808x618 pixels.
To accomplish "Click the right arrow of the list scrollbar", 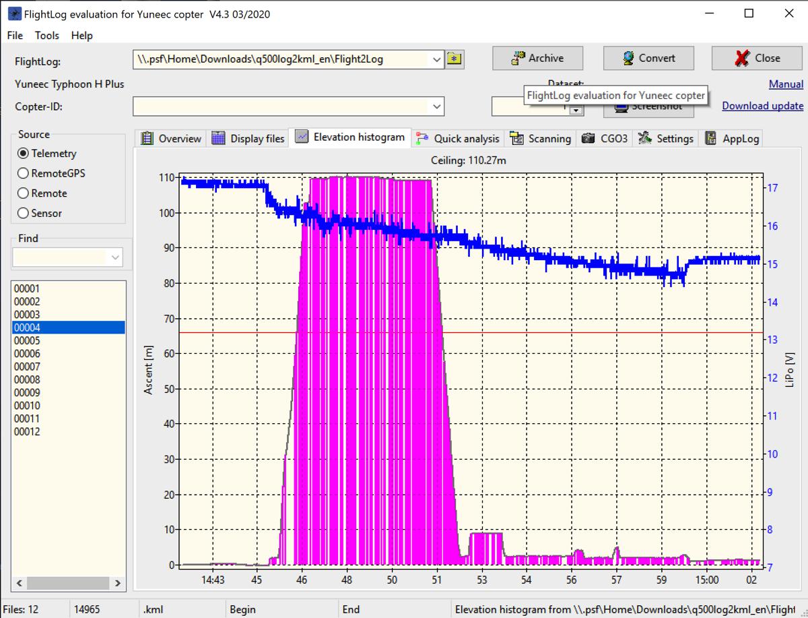I will 118,583.
